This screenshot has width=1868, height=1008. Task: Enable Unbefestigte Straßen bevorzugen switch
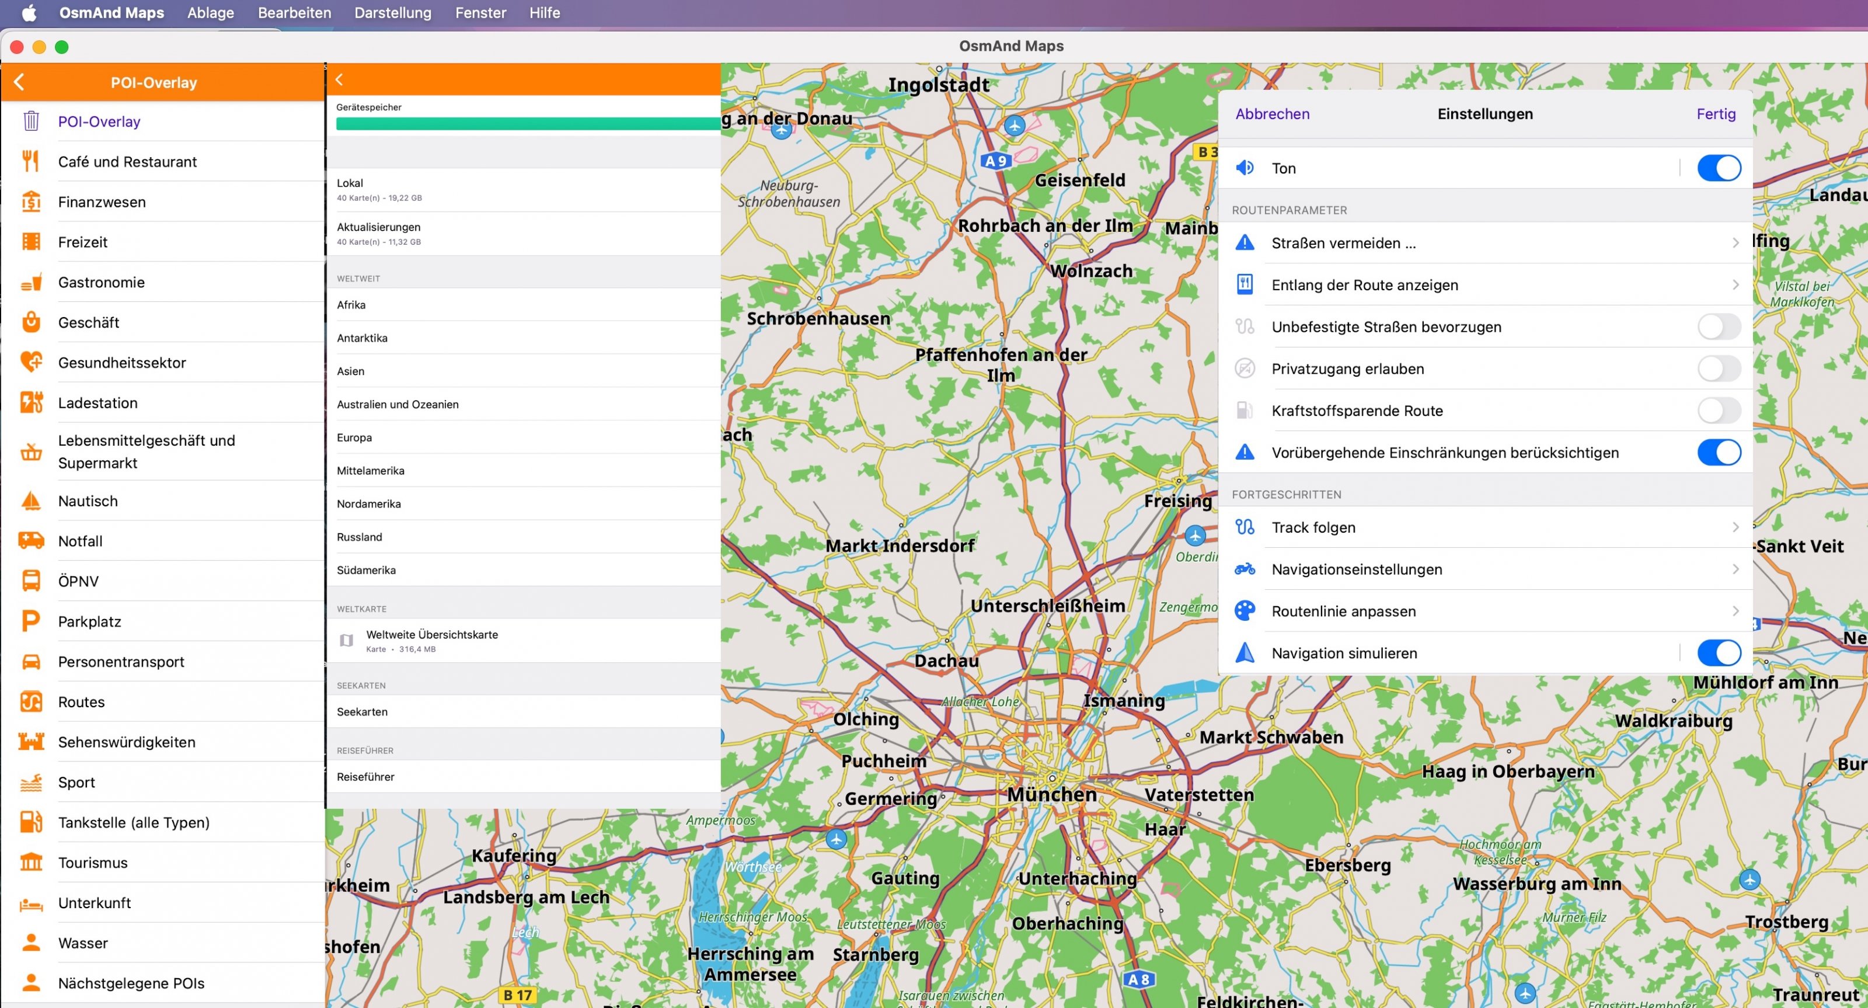pyautogui.click(x=1718, y=326)
